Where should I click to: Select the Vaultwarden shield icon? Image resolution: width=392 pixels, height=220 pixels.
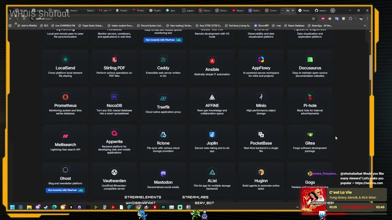pyautogui.click(x=114, y=172)
